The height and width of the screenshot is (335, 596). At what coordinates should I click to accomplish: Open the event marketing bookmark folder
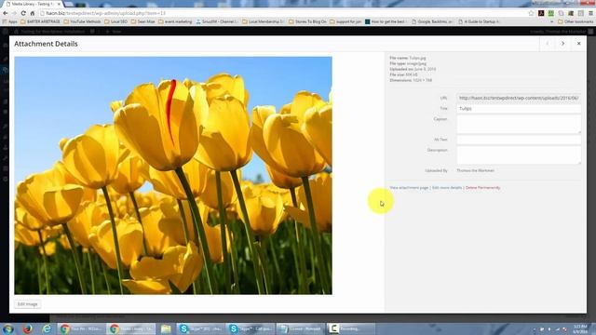click(x=175, y=21)
